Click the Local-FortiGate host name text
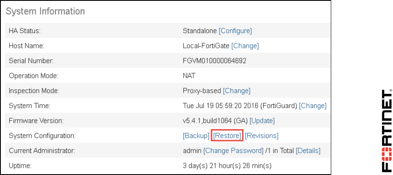The image size is (393, 175). [206, 46]
